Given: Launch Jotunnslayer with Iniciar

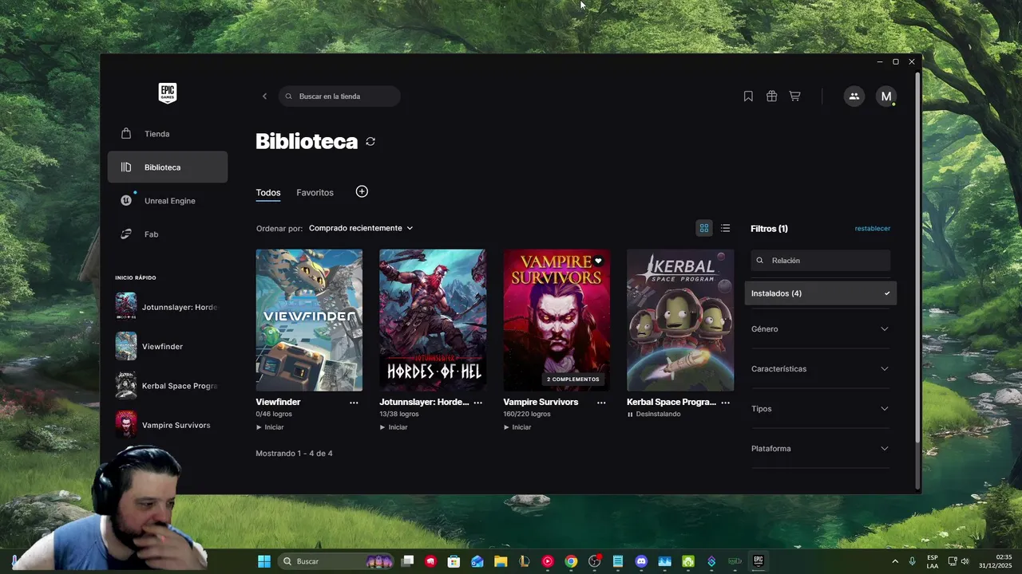Looking at the screenshot, I should pyautogui.click(x=394, y=427).
